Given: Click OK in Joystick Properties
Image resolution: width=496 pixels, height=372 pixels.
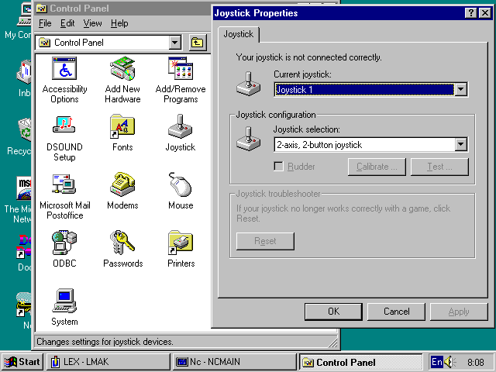Looking at the screenshot, I should tap(333, 312).
